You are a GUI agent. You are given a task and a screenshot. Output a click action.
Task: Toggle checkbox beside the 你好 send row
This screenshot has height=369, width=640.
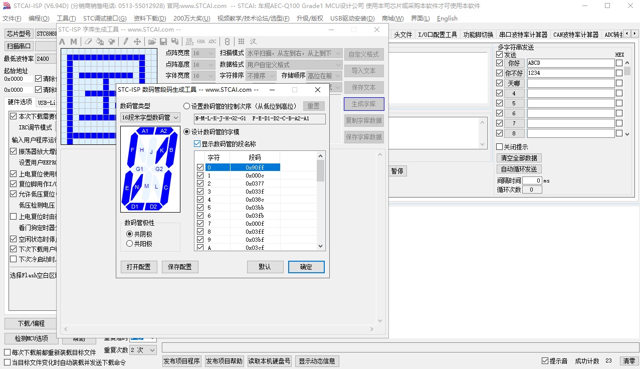point(499,63)
